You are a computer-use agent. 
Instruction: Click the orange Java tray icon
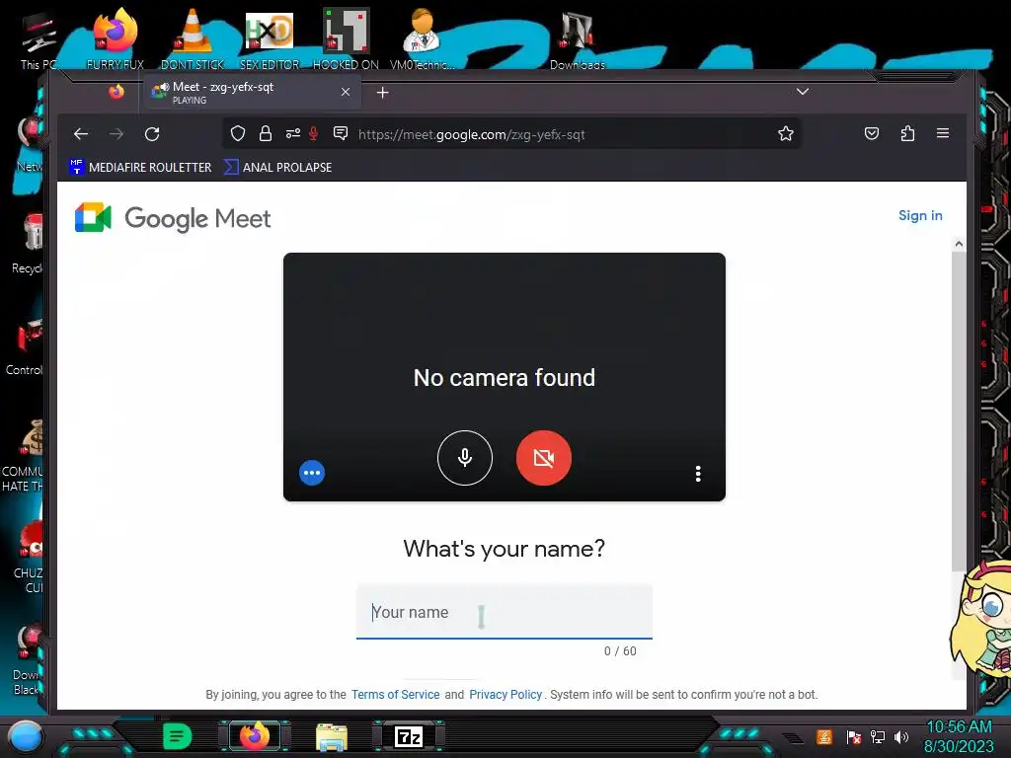pos(824,736)
